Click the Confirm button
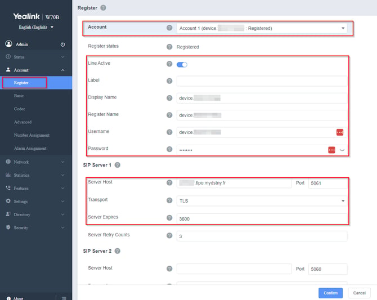This screenshot has height=300, width=377. [330, 293]
